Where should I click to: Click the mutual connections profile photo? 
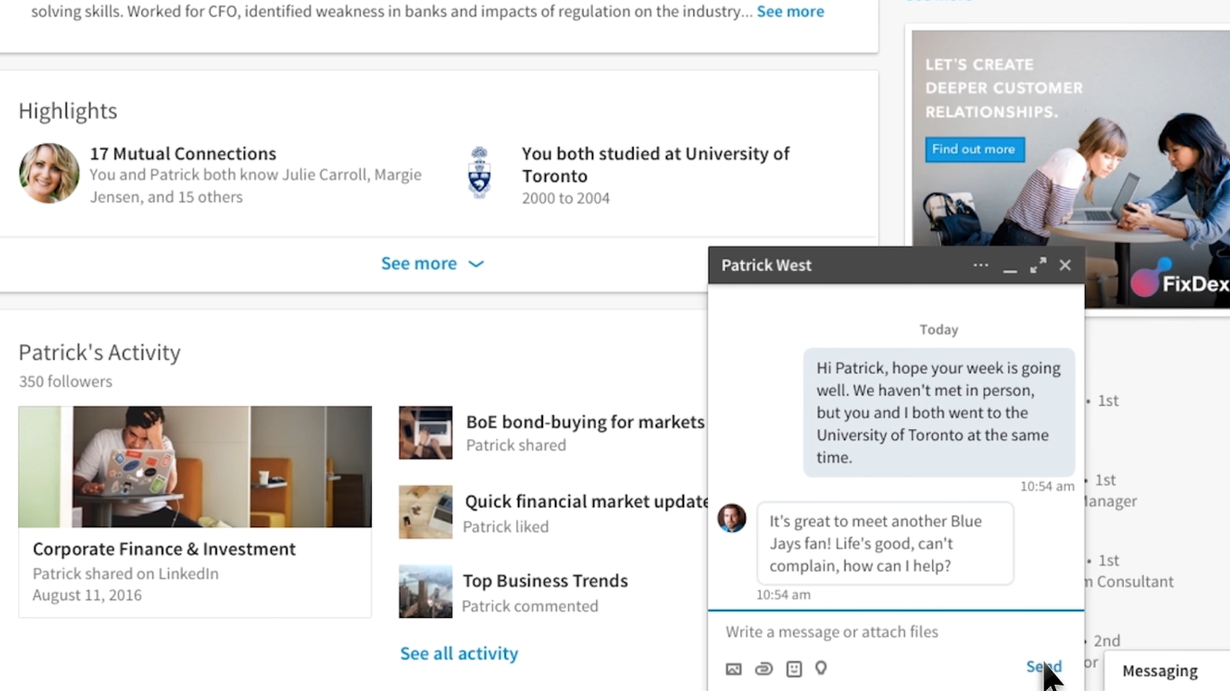tap(50, 174)
